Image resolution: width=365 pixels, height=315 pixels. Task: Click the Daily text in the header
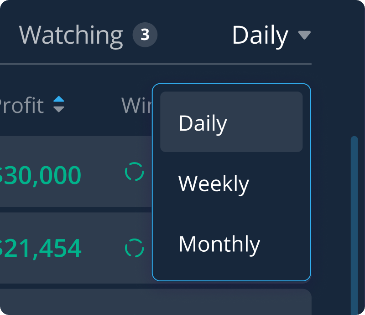point(260,36)
